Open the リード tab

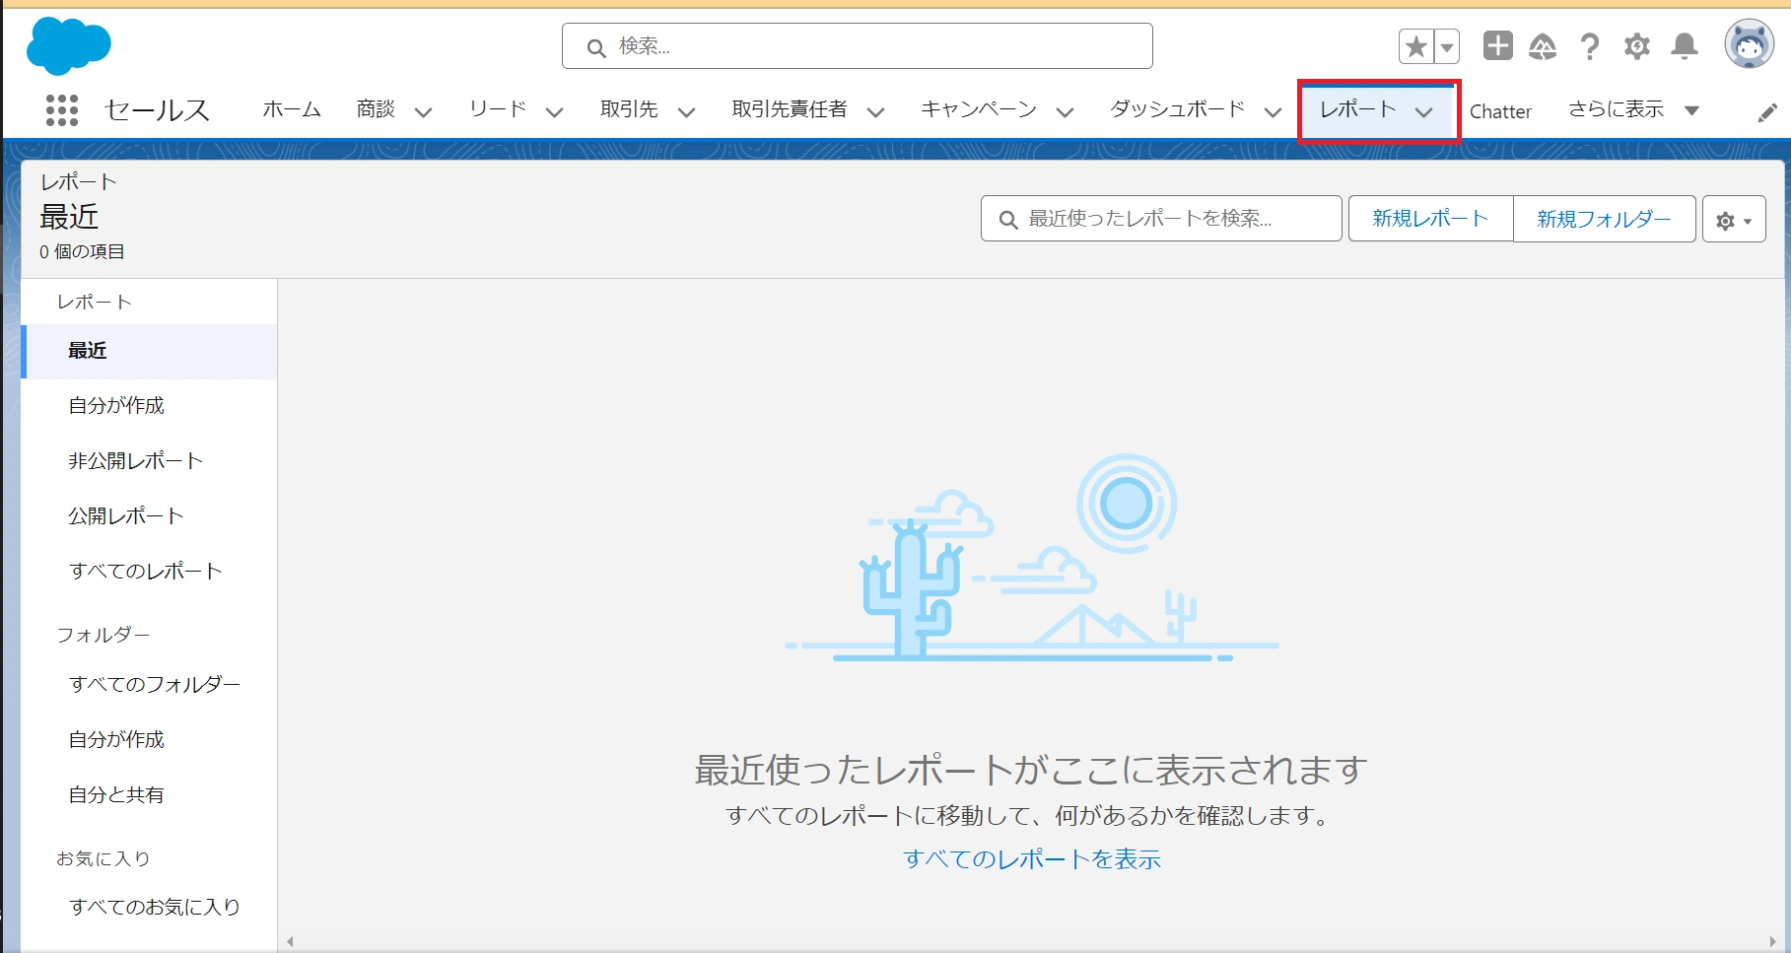498,109
